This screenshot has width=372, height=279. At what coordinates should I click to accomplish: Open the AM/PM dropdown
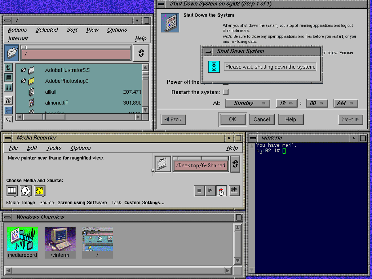click(346, 103)
